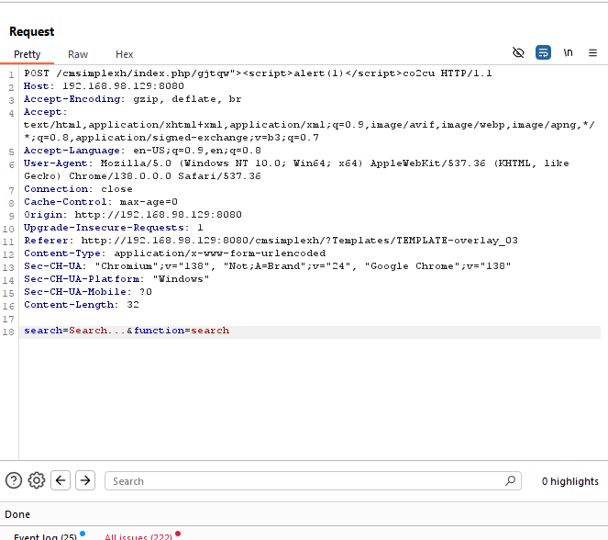
Task: Click the Accept header name on line 4
Action: point(43,112)
